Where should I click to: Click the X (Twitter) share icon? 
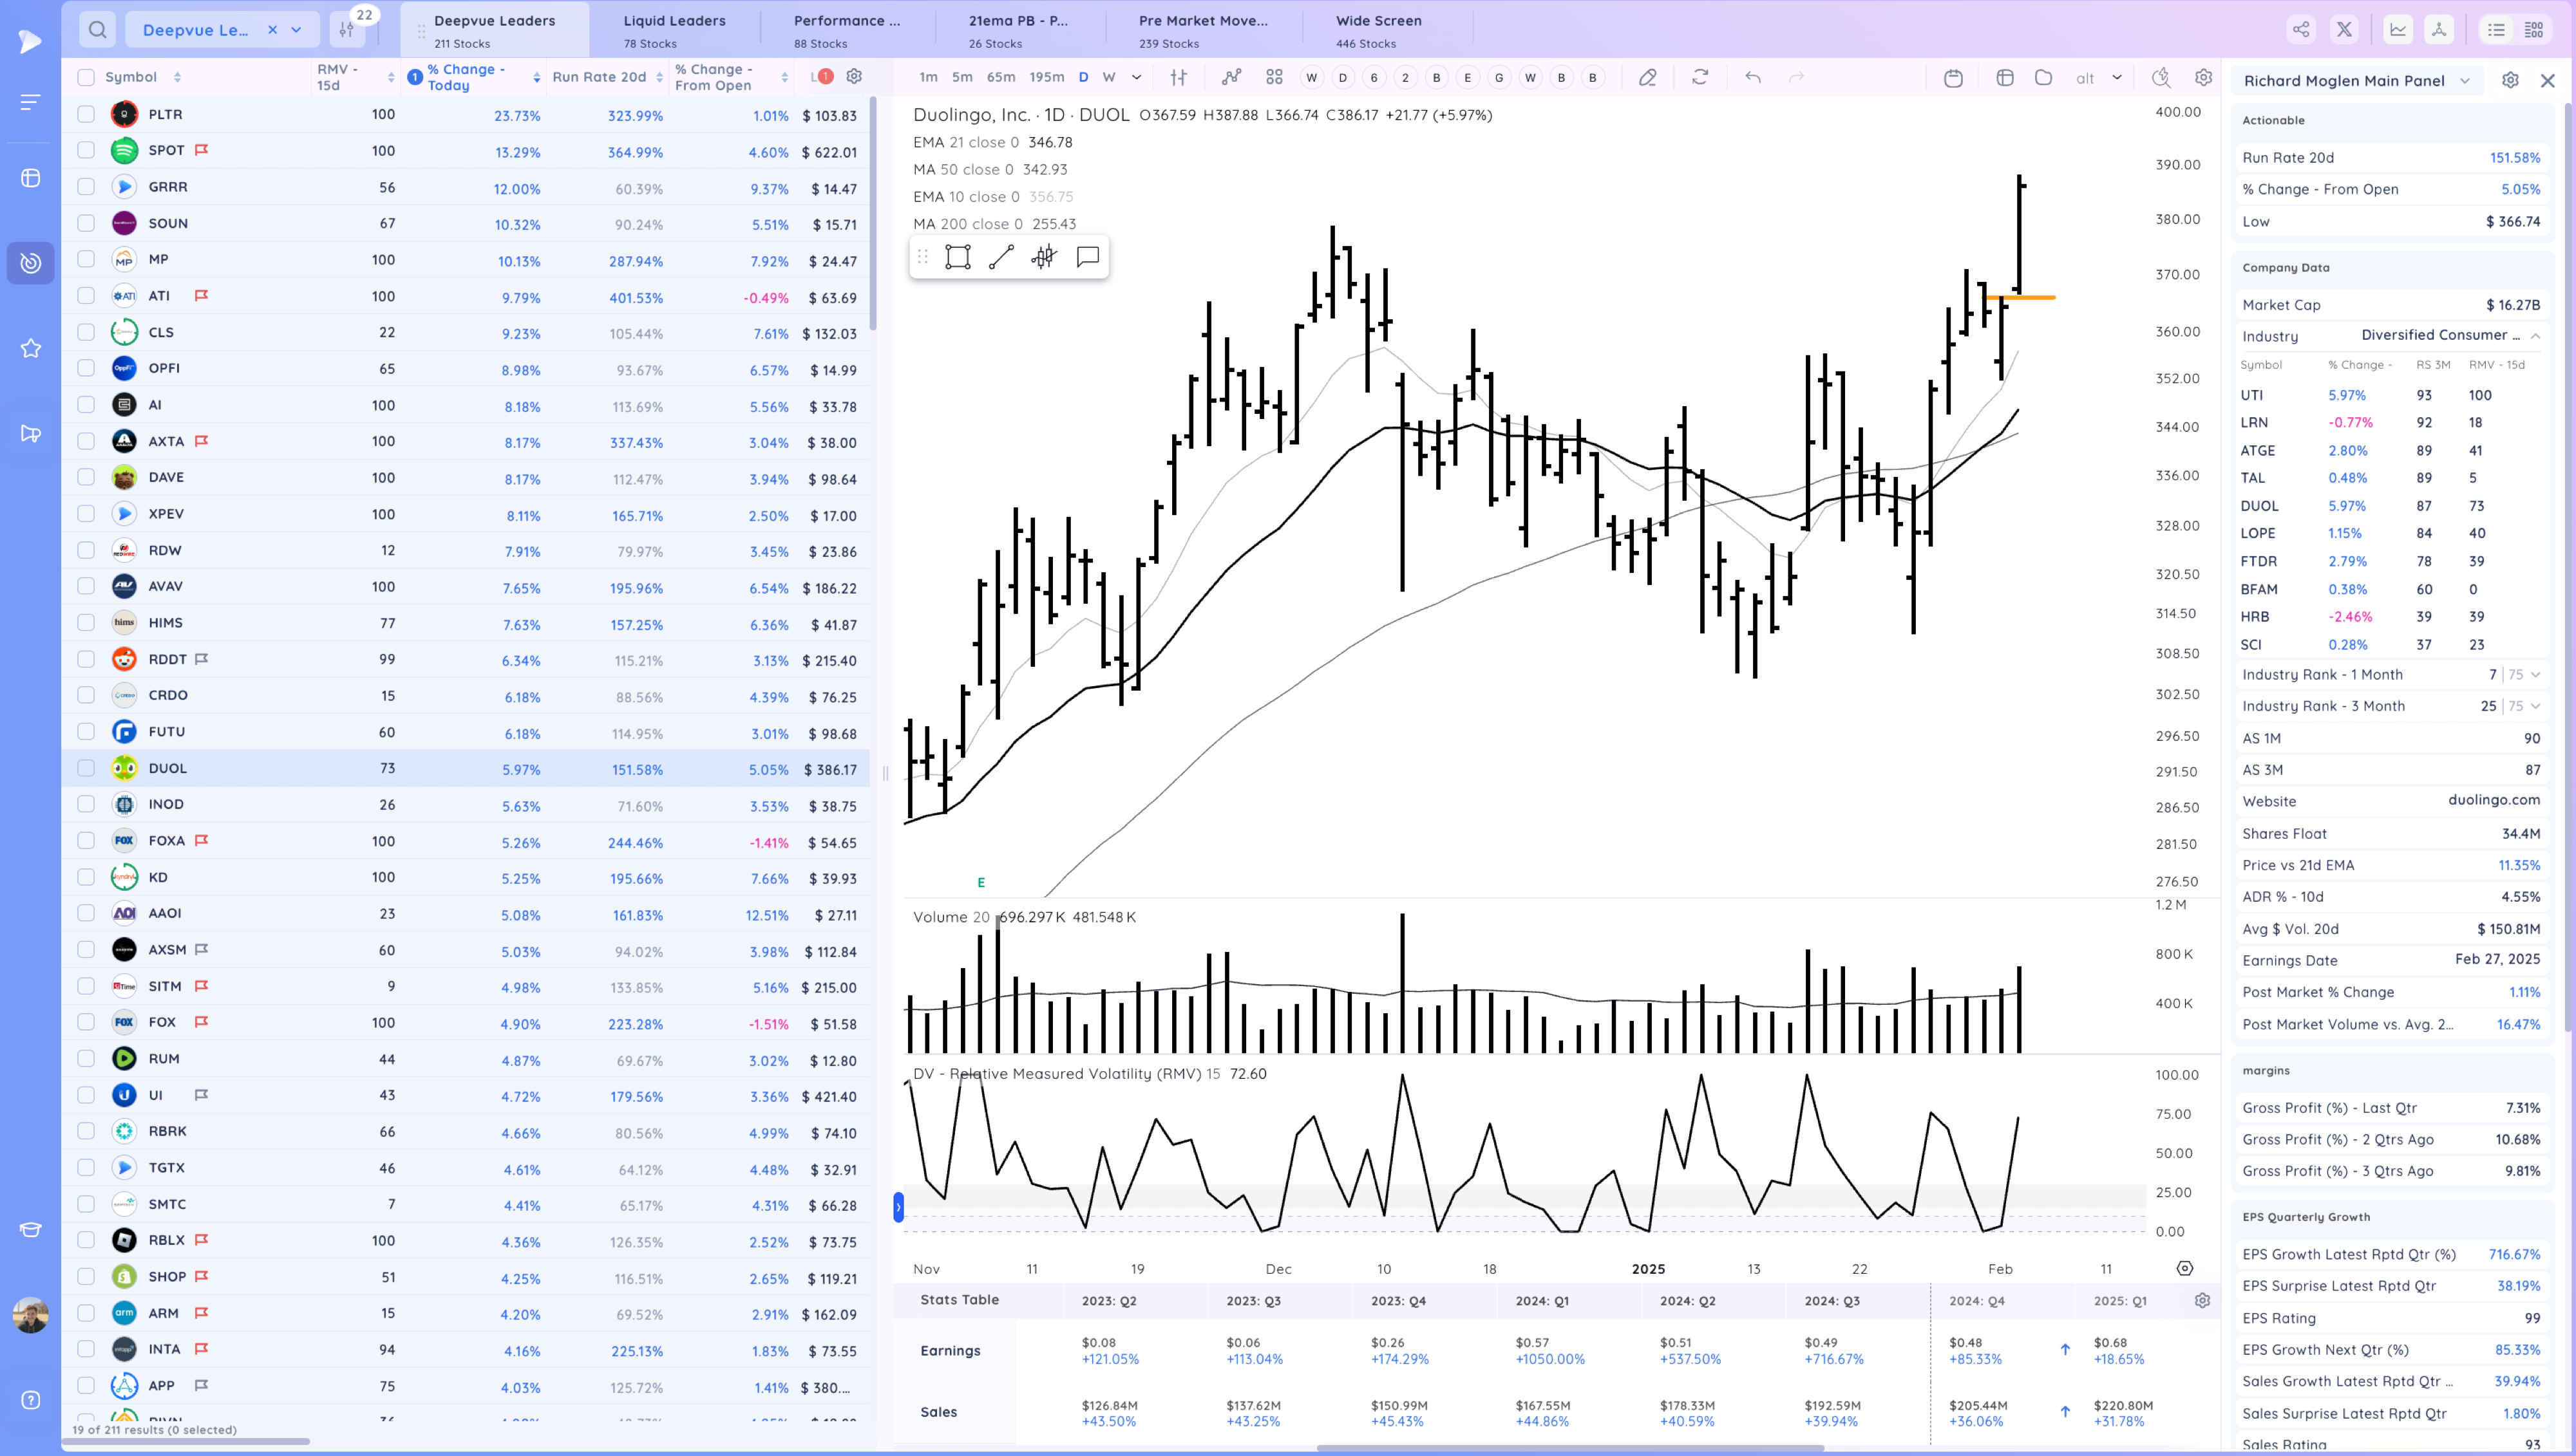tap(2344, 30)
